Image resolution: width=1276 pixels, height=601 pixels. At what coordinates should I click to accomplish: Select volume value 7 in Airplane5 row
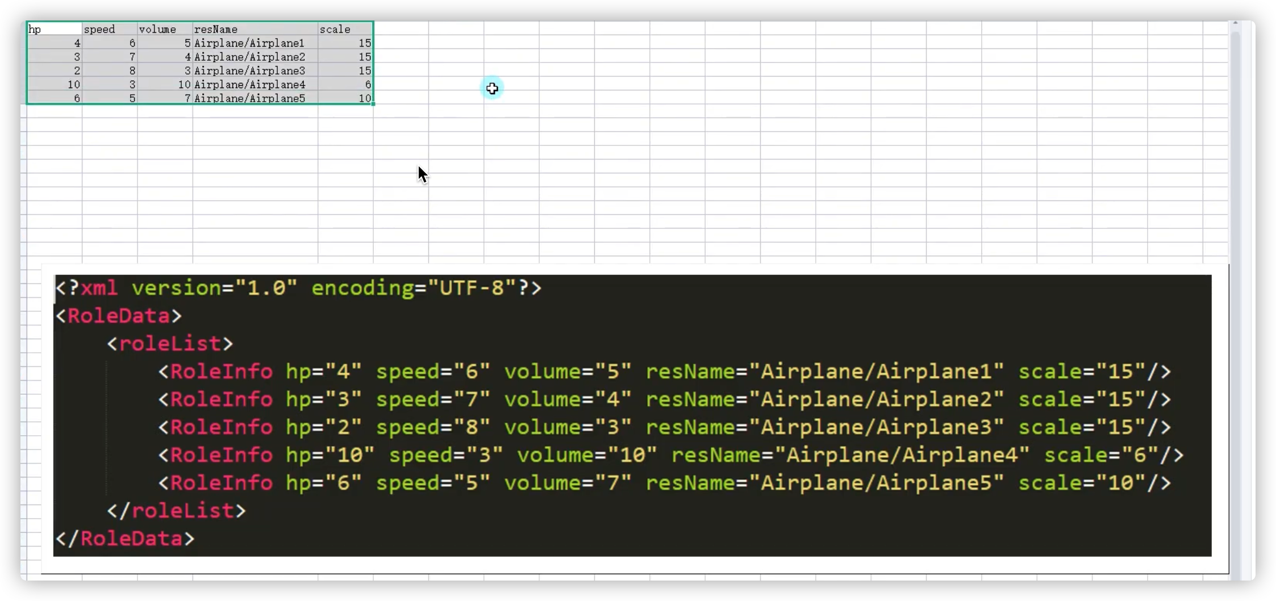[165, 98]
